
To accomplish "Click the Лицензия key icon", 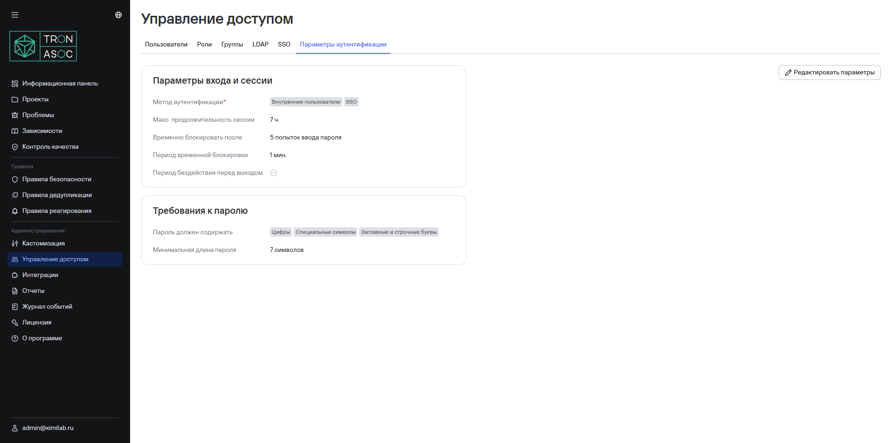I will 14,322.
